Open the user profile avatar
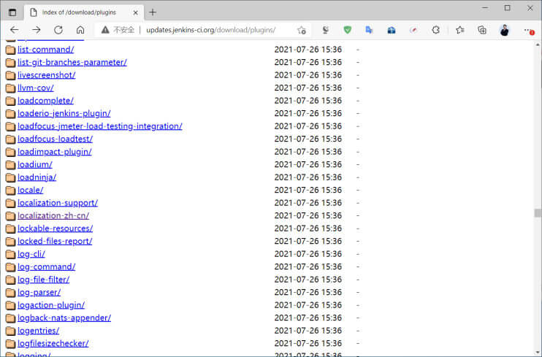Viewport: 542px width, 357px height. point(504,30)
